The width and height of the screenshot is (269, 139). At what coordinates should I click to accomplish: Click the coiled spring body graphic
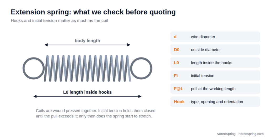pyautogui.click(x=87, y=68)
